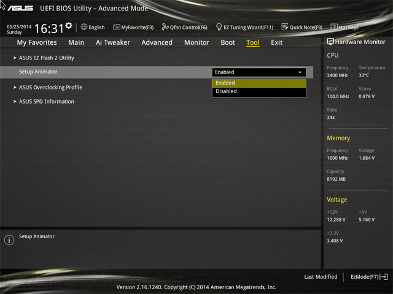Click +12V value 12.288 V
This screenshot has width=393, height=294.
click(336, 219)
